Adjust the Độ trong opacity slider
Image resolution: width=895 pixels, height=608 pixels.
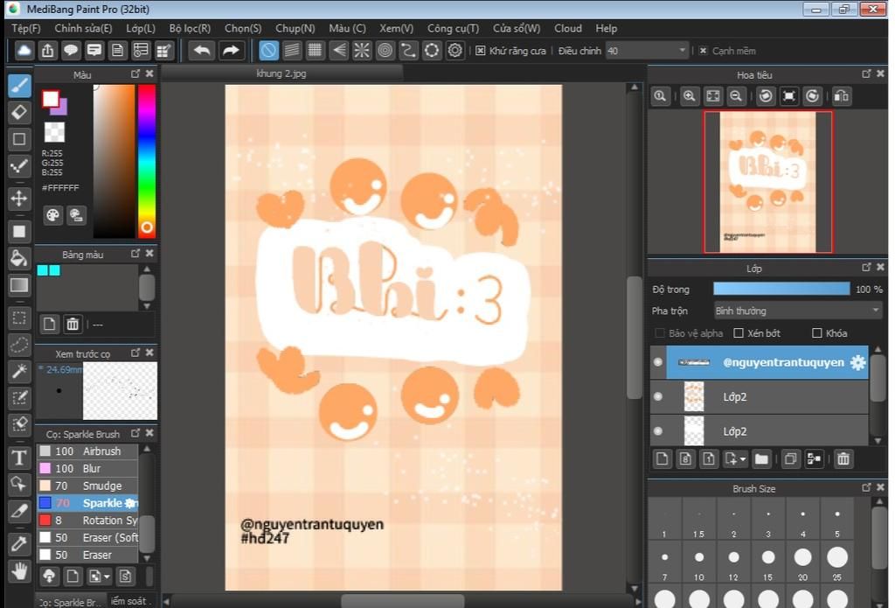point(781,290)
